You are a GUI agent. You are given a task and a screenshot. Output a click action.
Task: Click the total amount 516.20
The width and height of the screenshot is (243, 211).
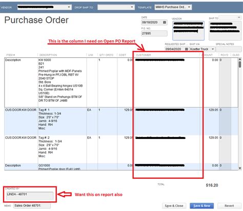pos(212,185)
